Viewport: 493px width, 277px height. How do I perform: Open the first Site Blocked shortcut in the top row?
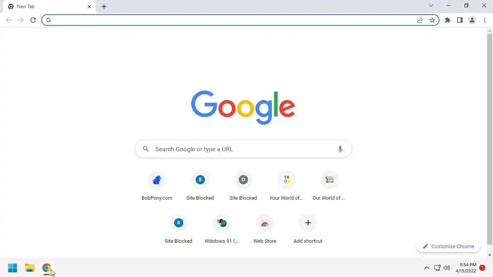click(x=200, y=186)
